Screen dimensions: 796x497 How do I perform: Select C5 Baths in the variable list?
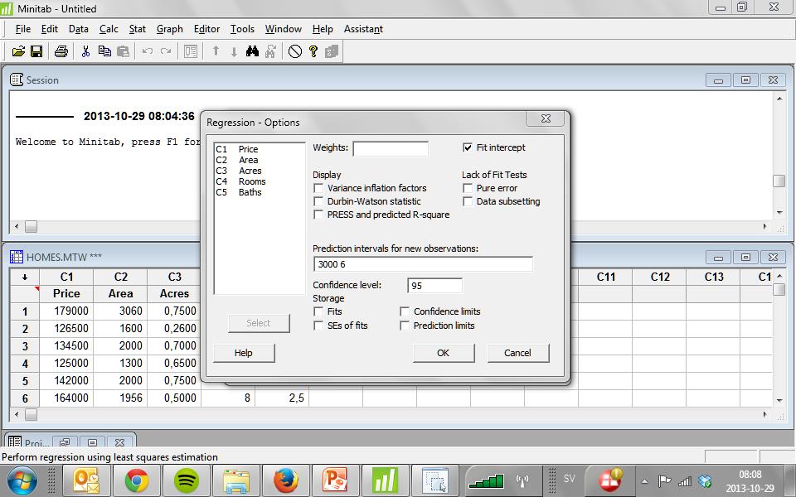pos(239,192)
